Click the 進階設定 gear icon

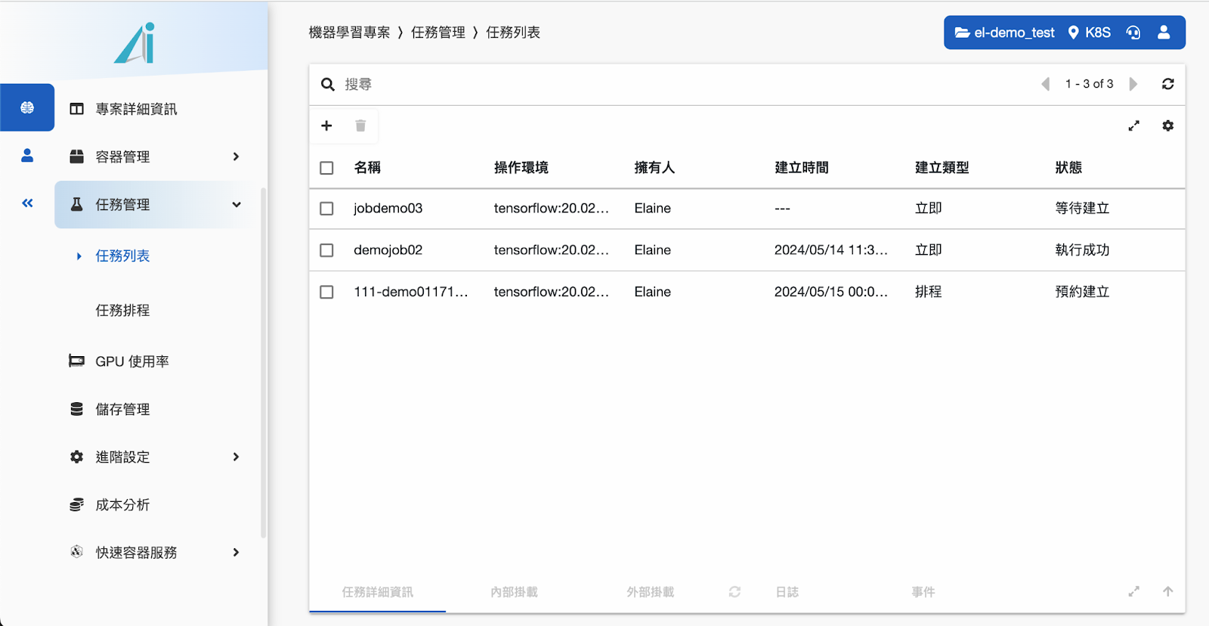(x=76, y=457)
